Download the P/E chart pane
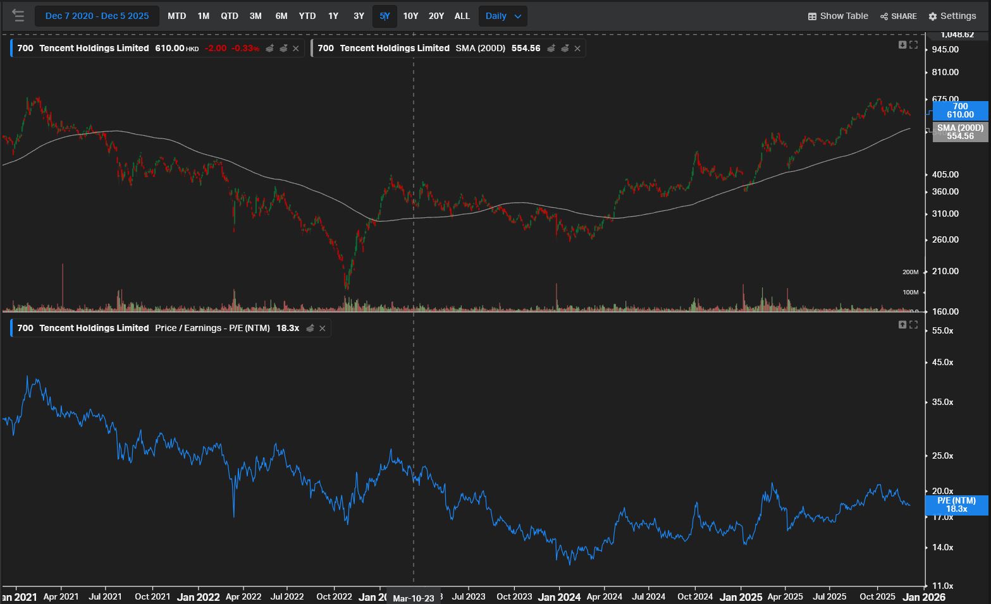Screen dimensions: 991x604 pyautogui.click(x=902, y=324)
